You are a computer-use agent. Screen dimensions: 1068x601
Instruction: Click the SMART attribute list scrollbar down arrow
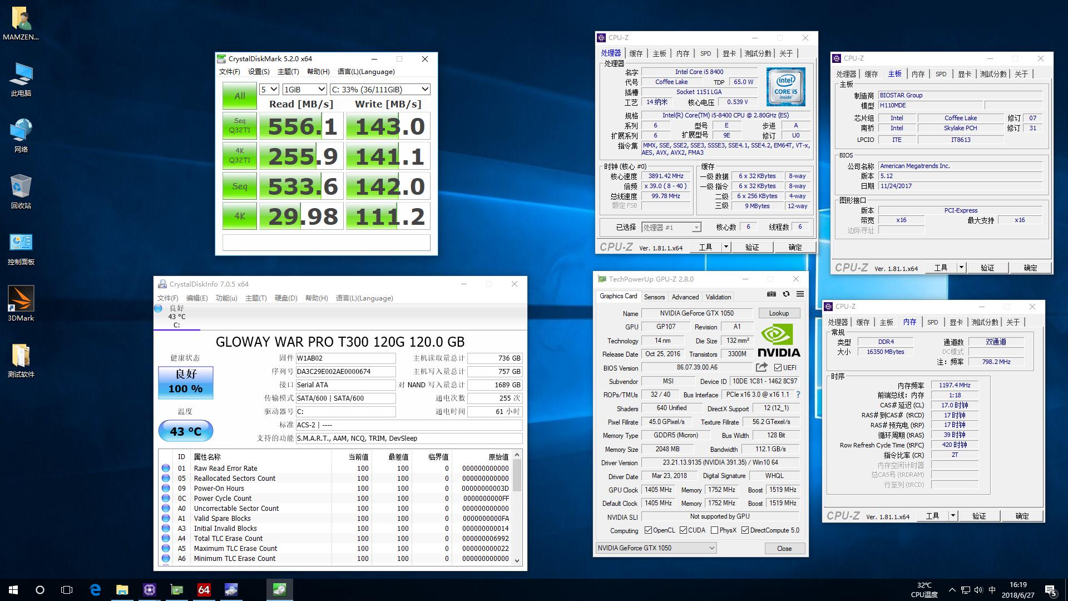point(517,560)
